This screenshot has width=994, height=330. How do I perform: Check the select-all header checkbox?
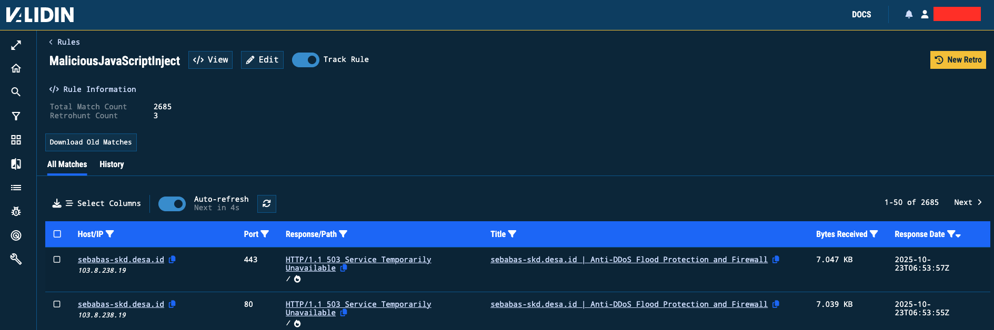tap(57, 234)
